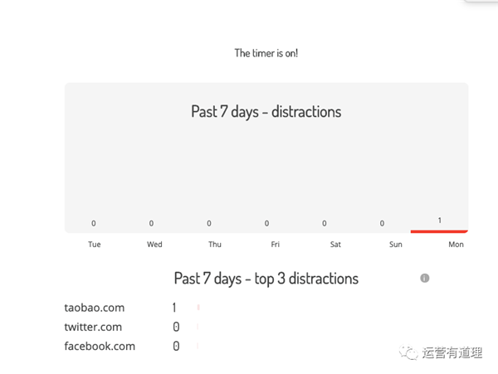The image size is (498, 374).
Task: Select the twitter.com distraction entry
Action: coord(93,327)
